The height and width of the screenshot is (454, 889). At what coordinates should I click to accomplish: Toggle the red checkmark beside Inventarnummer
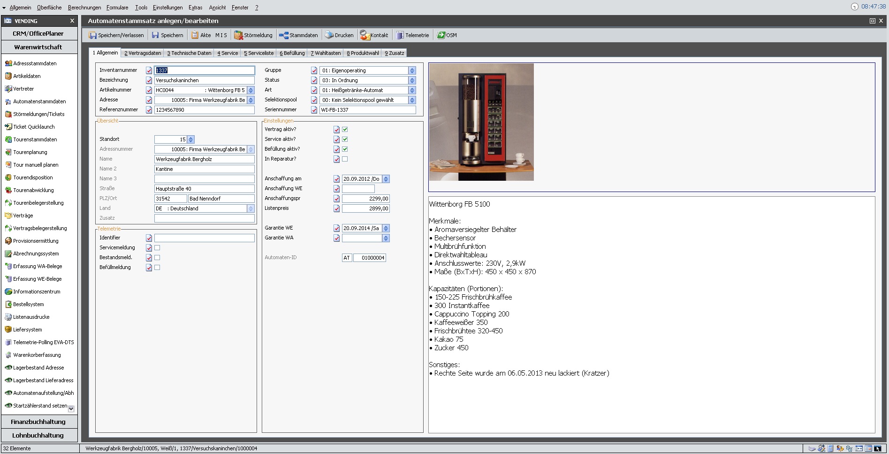[x=149, y=70]
